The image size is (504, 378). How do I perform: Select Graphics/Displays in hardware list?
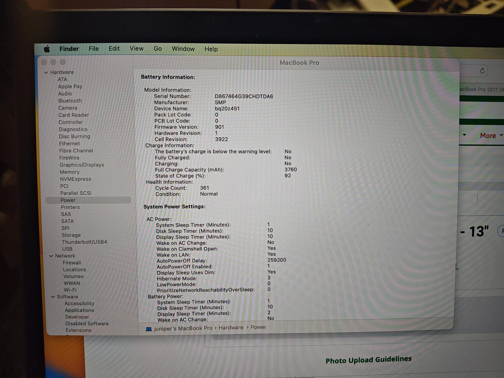coord(82,165)
